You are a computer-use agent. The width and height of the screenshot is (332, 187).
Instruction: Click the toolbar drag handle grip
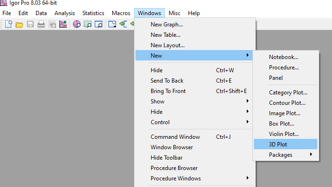tap(1, 24)
